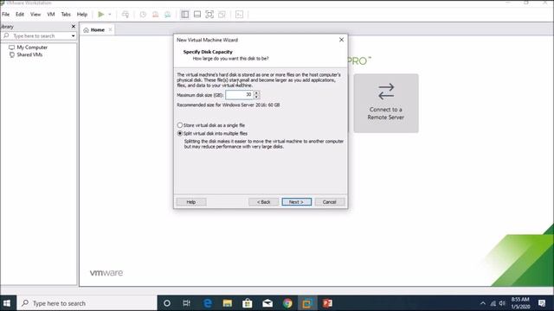Open the Action Center notifications icon

click(542, 303)
